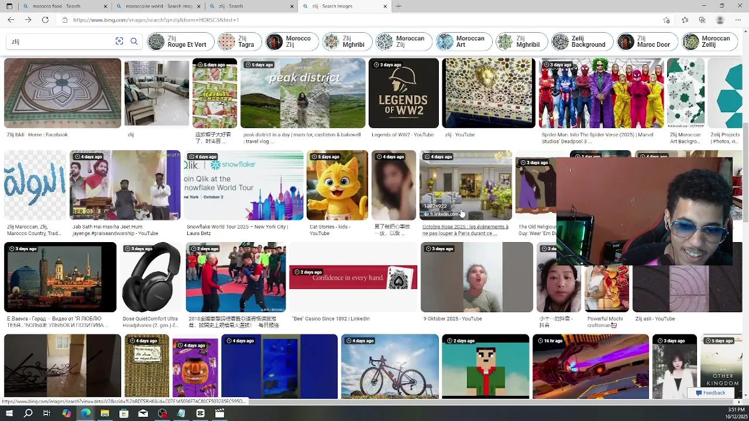The height and width of the screenshot is (421, 749).
Task: Submit search with magnifier icon
Action: point(134,42)
